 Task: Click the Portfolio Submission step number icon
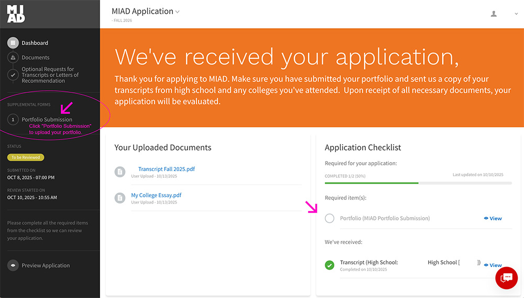point(13,120)
